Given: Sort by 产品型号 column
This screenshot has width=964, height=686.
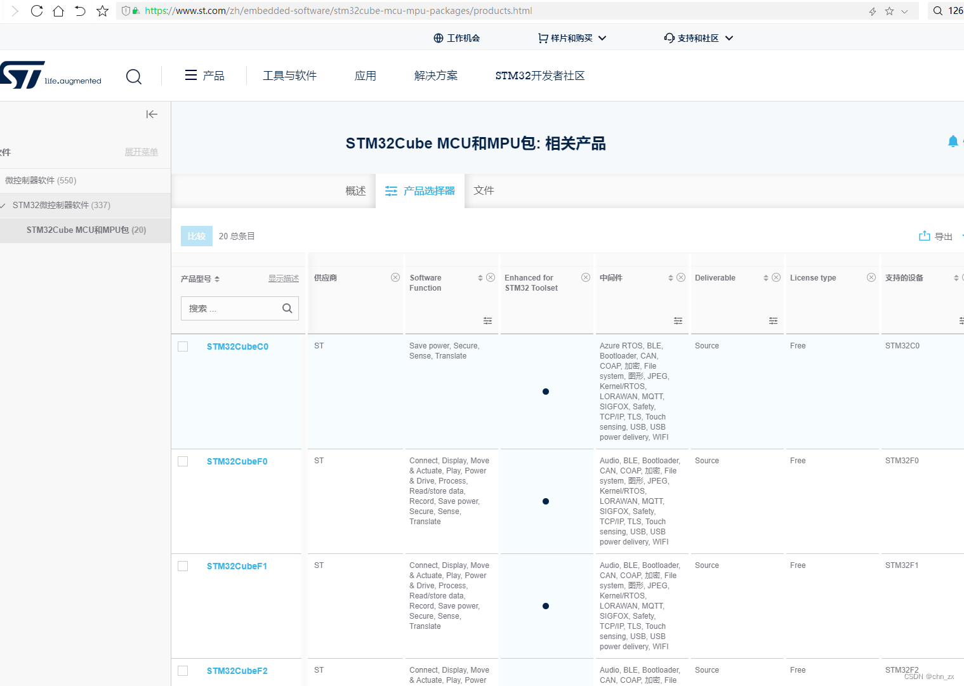Looking at the screenshot, I should pyautogui.click(x=217, y=279).
